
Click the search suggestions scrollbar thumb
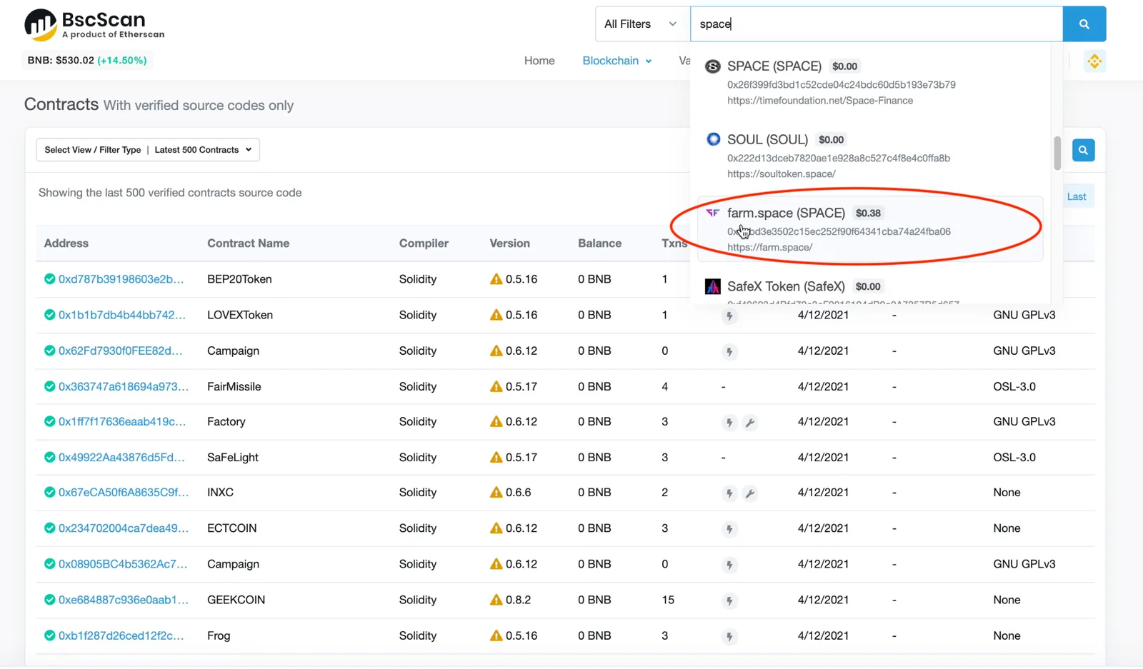point(1057,153)
